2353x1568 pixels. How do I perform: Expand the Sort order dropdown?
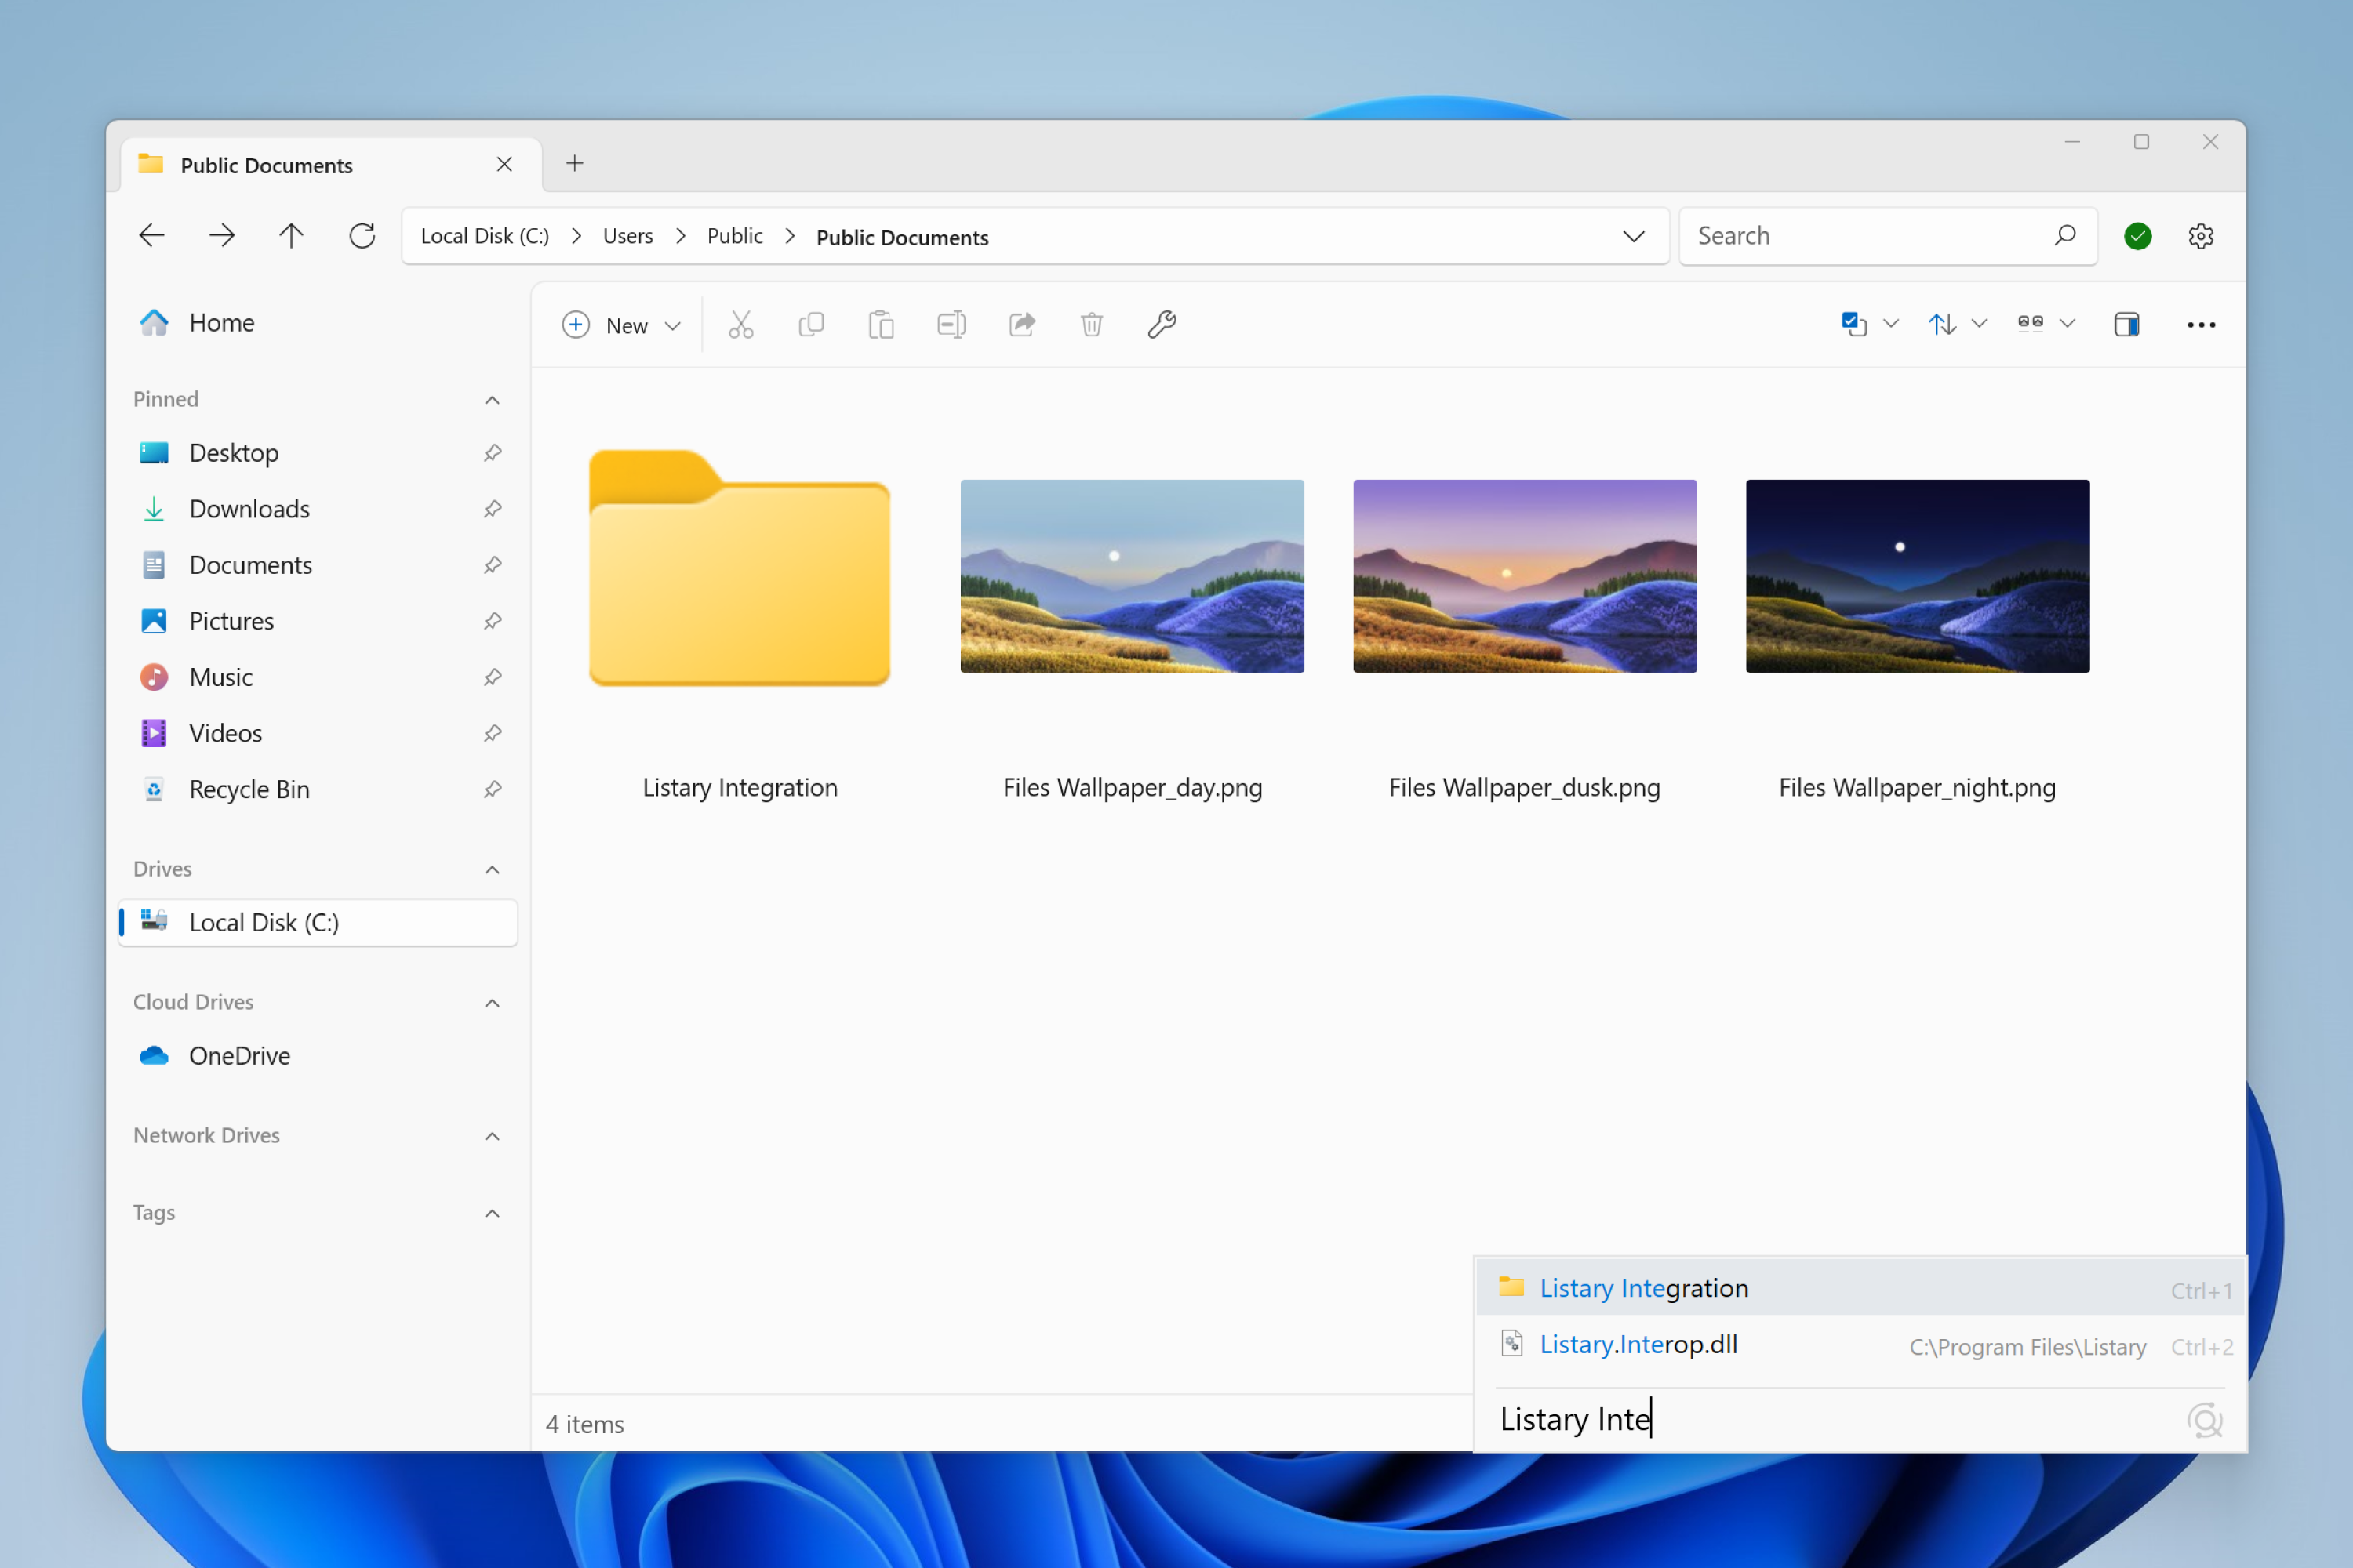[1975, 322]
